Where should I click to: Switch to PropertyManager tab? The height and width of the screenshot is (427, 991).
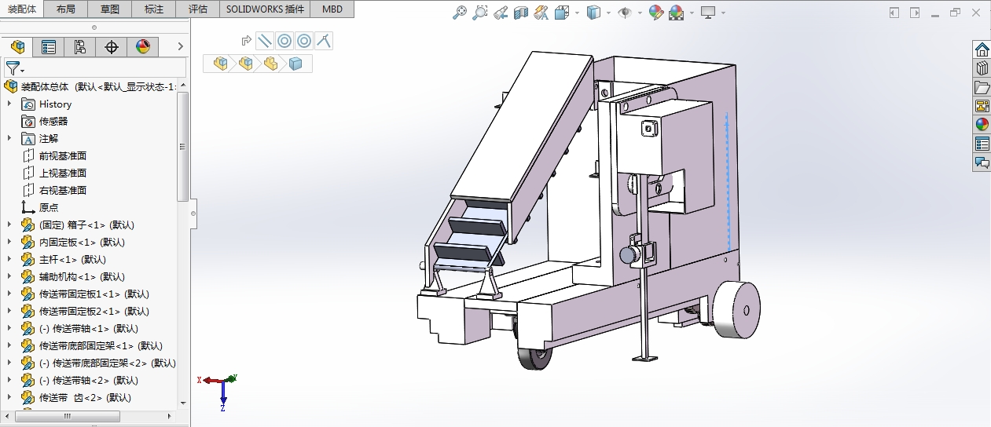[x=49, y=47]
